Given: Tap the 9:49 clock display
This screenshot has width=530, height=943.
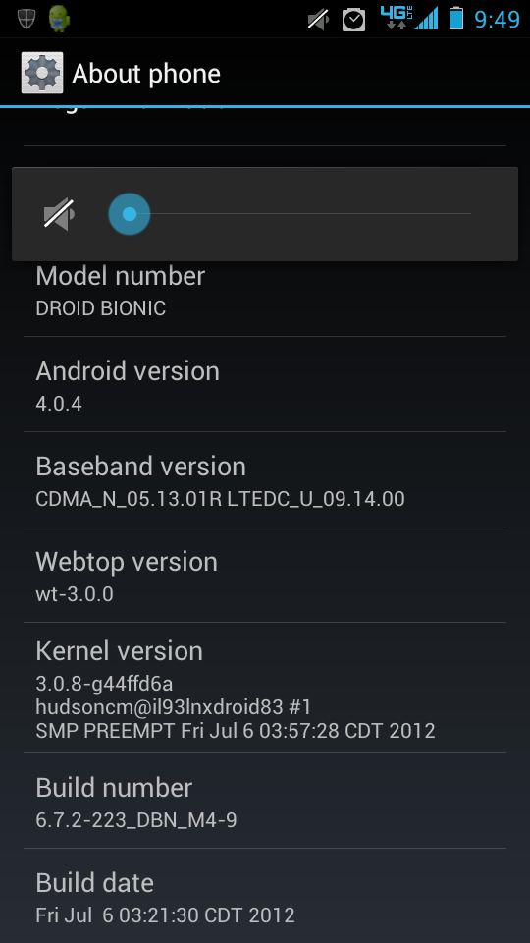Looking at the screenshot, I should point(497,20).
